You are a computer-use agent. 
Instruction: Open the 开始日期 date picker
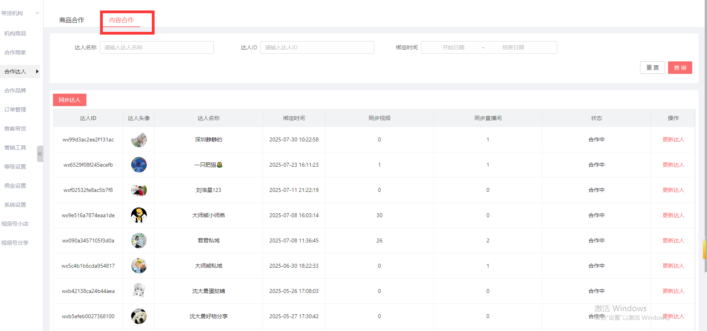pyautogui.click(x=453, y=47)
